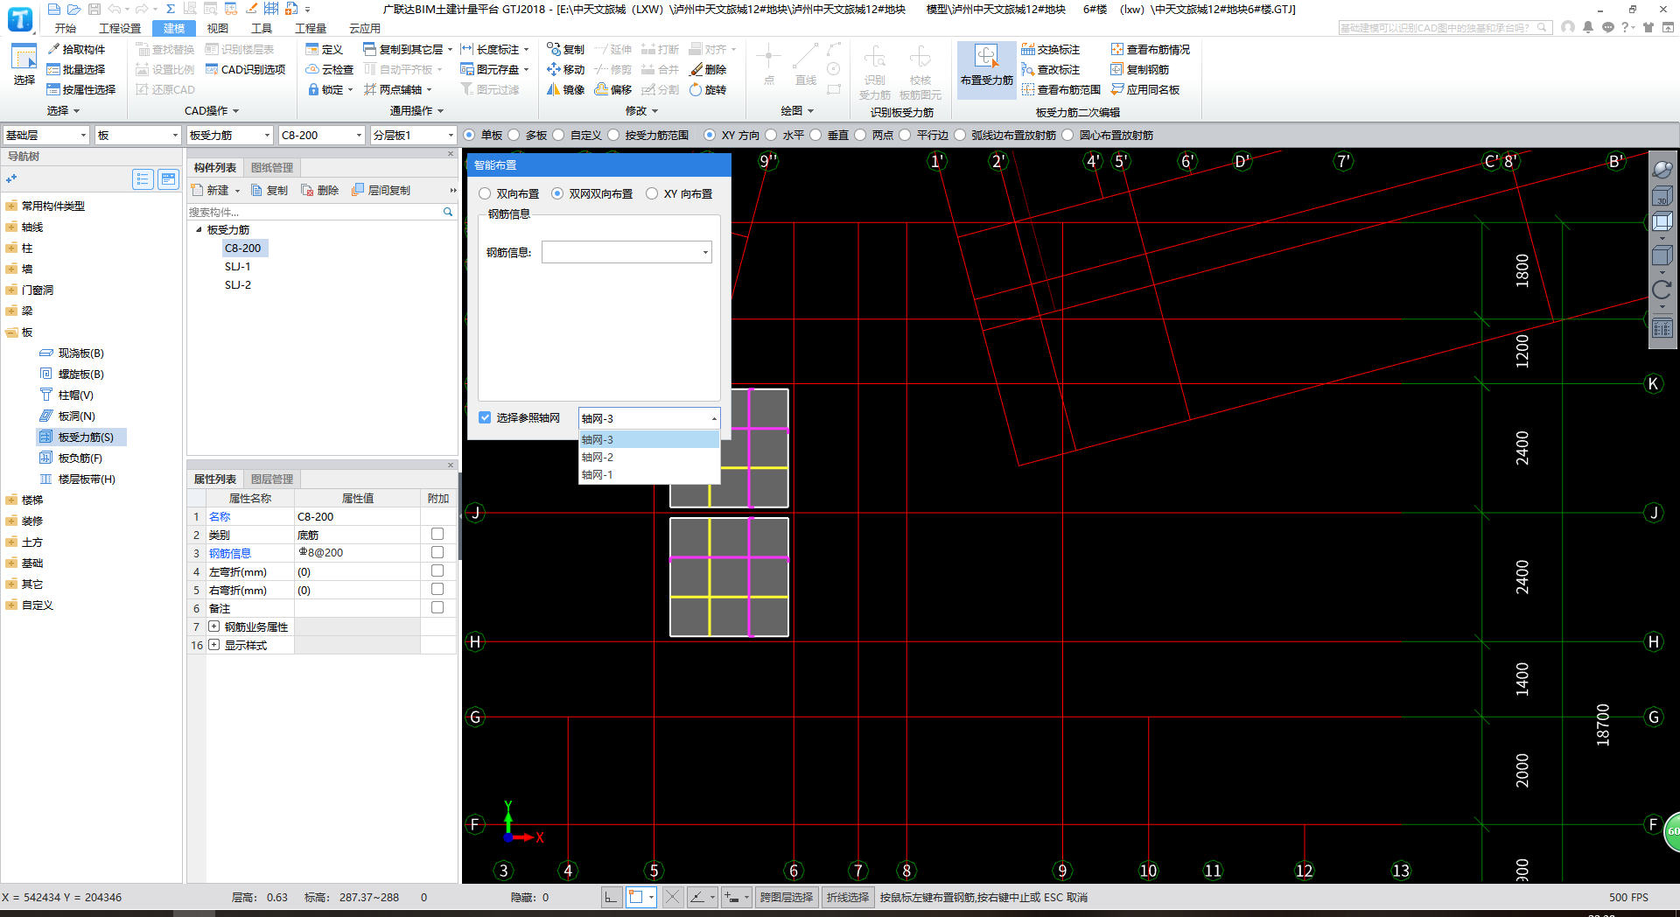Select the 镜像 mirror tool
This screenshot has height=917, width=1680.
coord(554,89)
